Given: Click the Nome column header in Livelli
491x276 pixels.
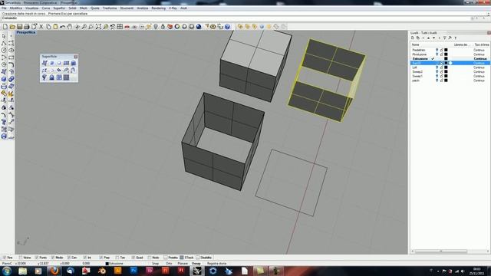Looking at the screenshot, I should tap(415, 44).
